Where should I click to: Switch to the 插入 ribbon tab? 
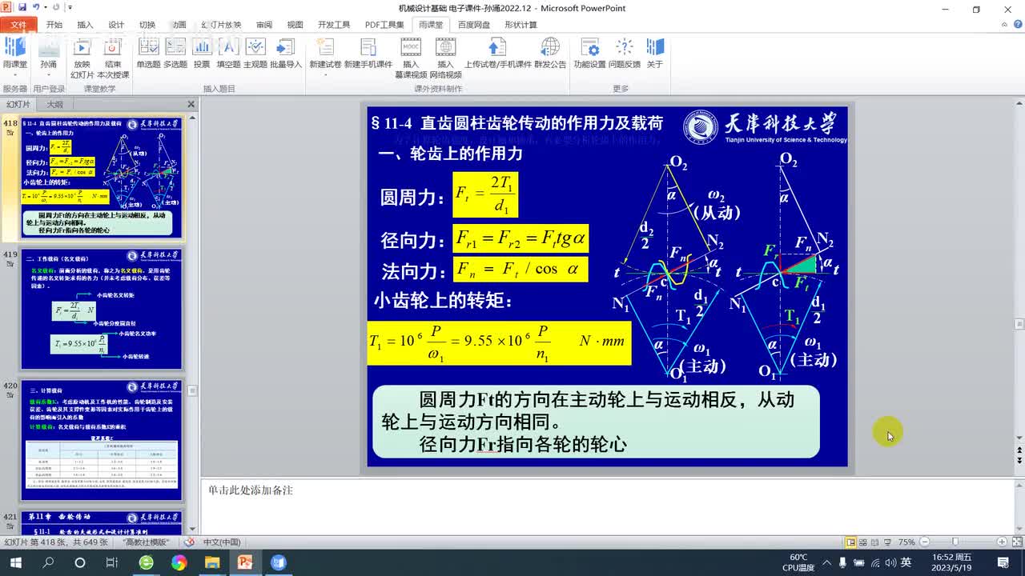[x=85, y=25]
